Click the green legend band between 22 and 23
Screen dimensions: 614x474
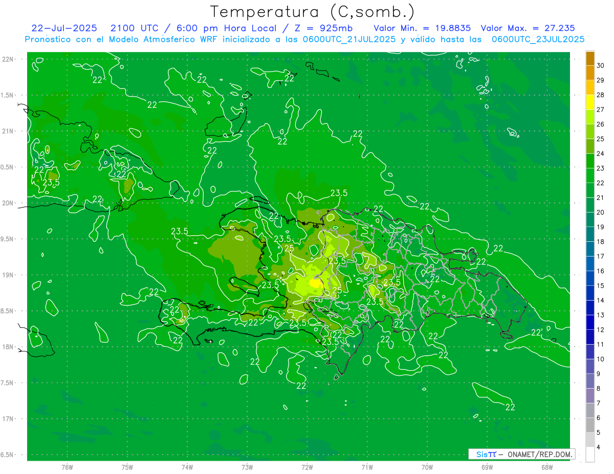[x=590, y=175]
